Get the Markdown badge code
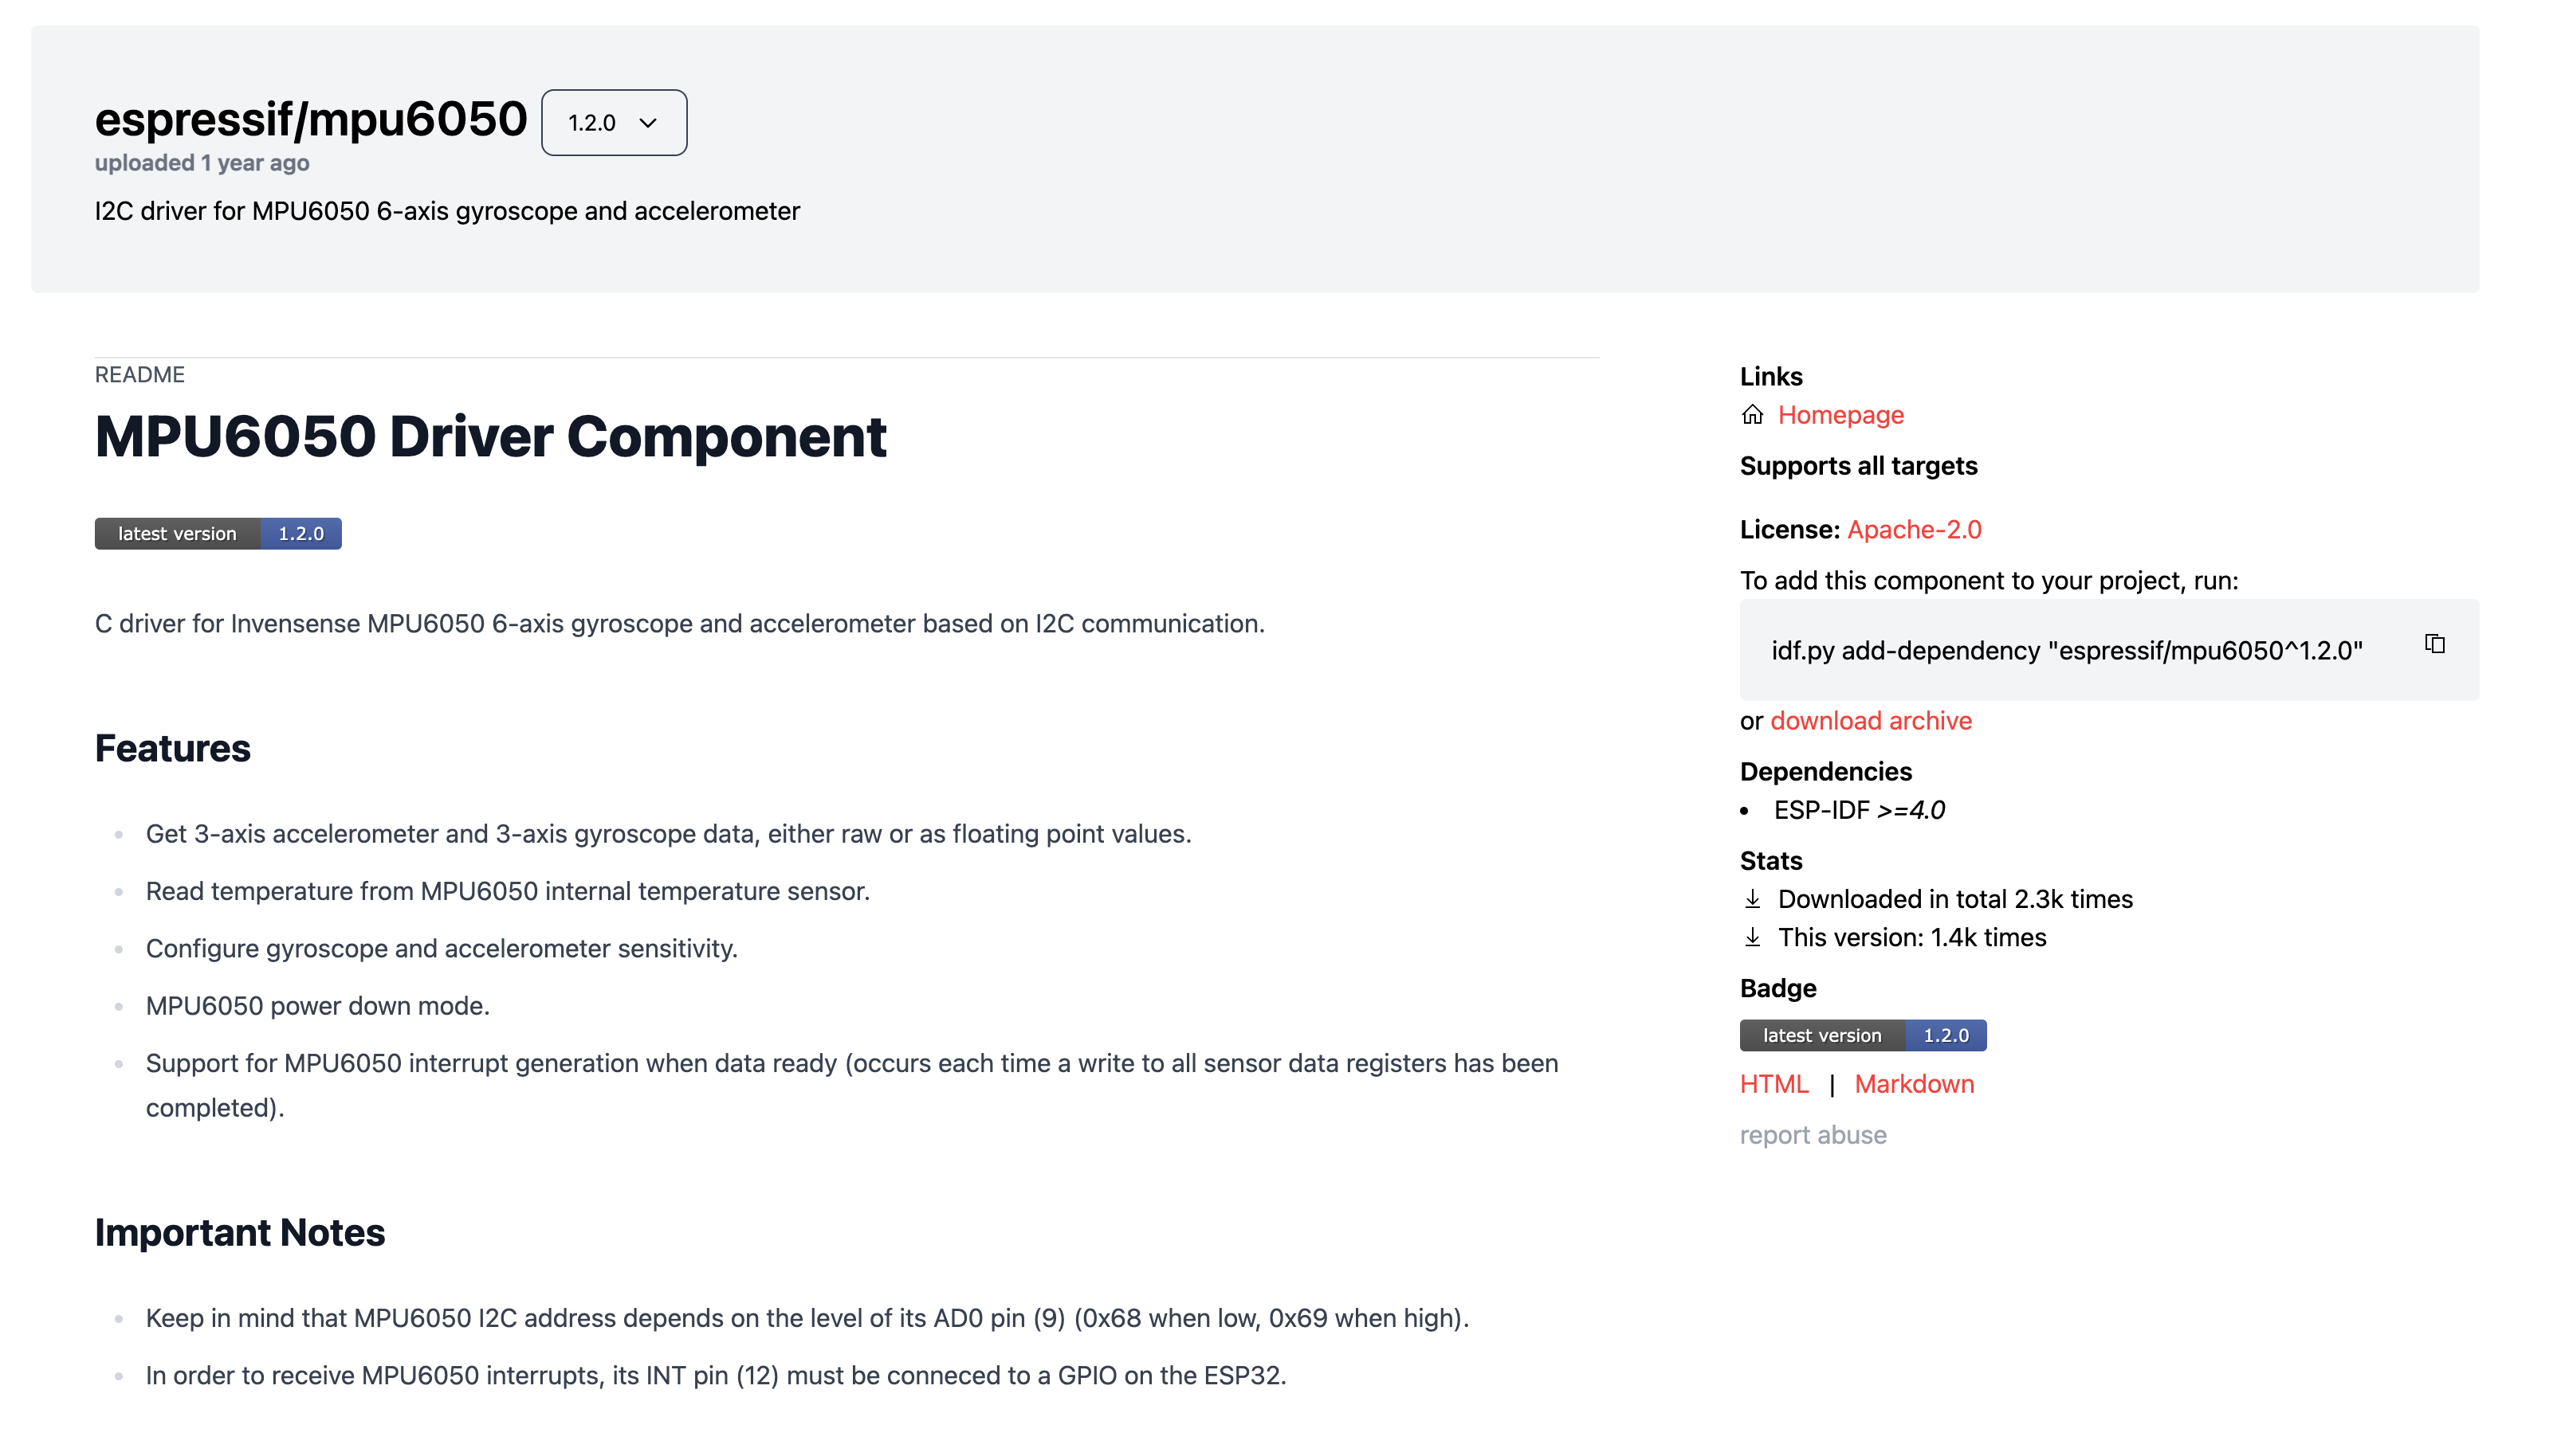The height and width of the screenshot is (1456, 2565). coord(1913,1084)
